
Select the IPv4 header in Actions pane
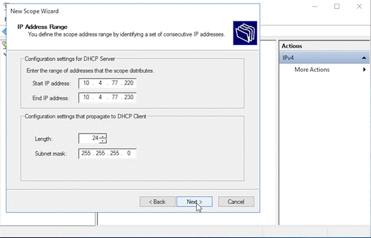click(x=324, y=58)
